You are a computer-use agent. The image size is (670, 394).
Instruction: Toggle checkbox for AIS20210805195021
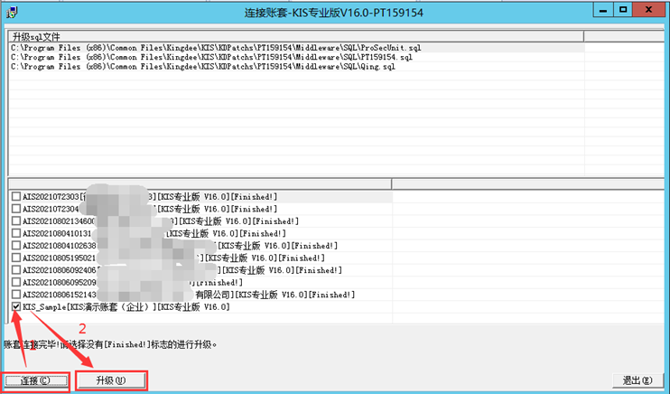[x=16, y=258]
